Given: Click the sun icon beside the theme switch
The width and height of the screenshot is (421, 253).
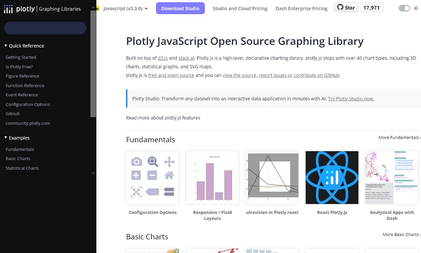Looking at the screenshot, I should click(x=416, y=8).
